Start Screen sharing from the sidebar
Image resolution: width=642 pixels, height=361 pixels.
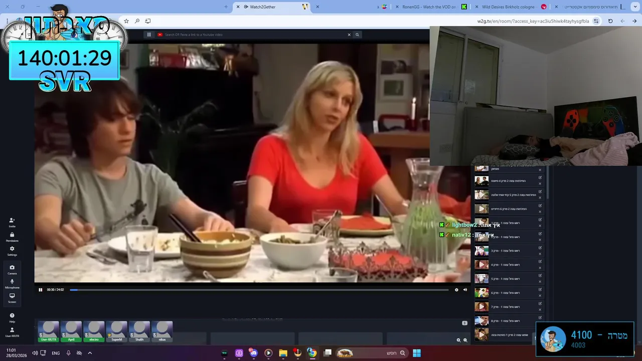click(x=12, y=298)
